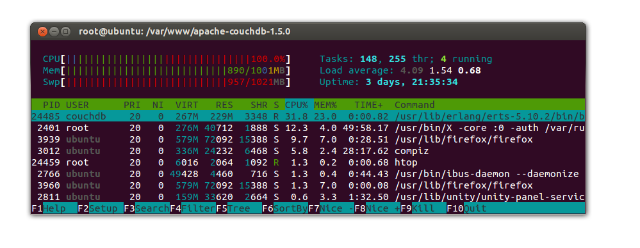Activate F3 Search in the footer
Screen dimensions: 640x248
click(x=147, y=208)
